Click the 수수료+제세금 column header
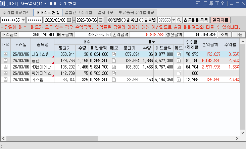Screen dimensions: 246x149 click(191, 45)
